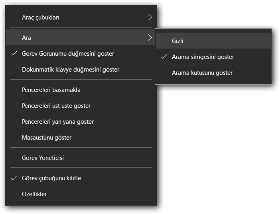Image resolution: width=280 pixels, height=214 pixels.
Task: Select Gizli in the search submenu
Action: click(177, 41)
